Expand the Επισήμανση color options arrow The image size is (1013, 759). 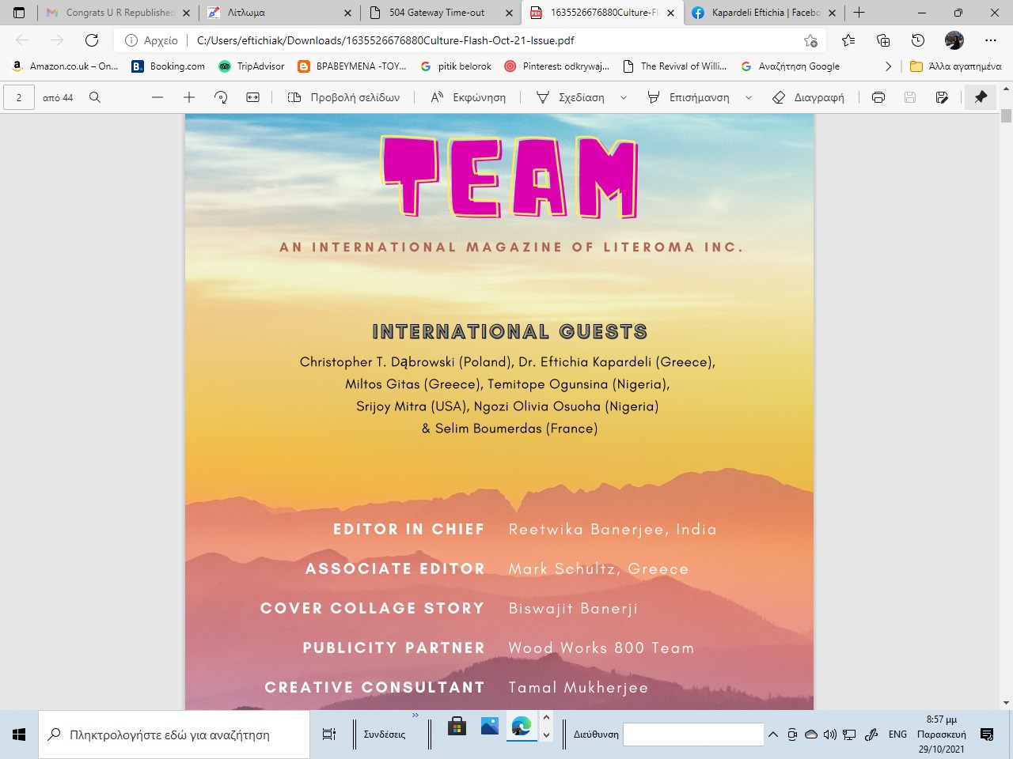[749, 97]
